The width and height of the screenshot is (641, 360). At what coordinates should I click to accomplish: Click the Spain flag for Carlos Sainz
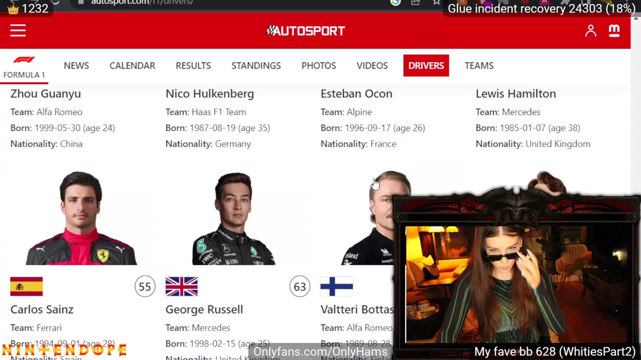(x=26, y=286)
